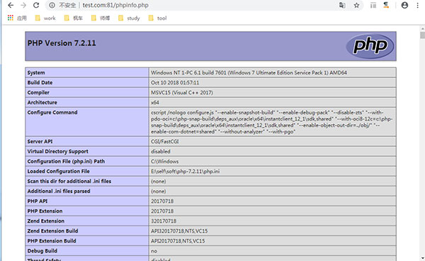The height and width of the screenshot is (261, 425).
Task: Select the Windows NT 1-PC system value
Action: click(249, 73)
